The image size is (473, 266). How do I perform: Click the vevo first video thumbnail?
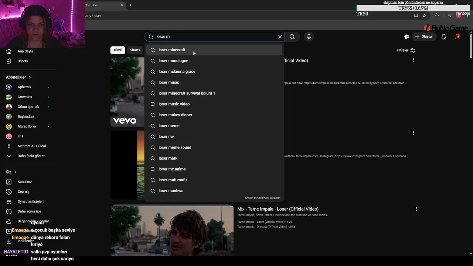pyautogui.click(x=127, y=92)
